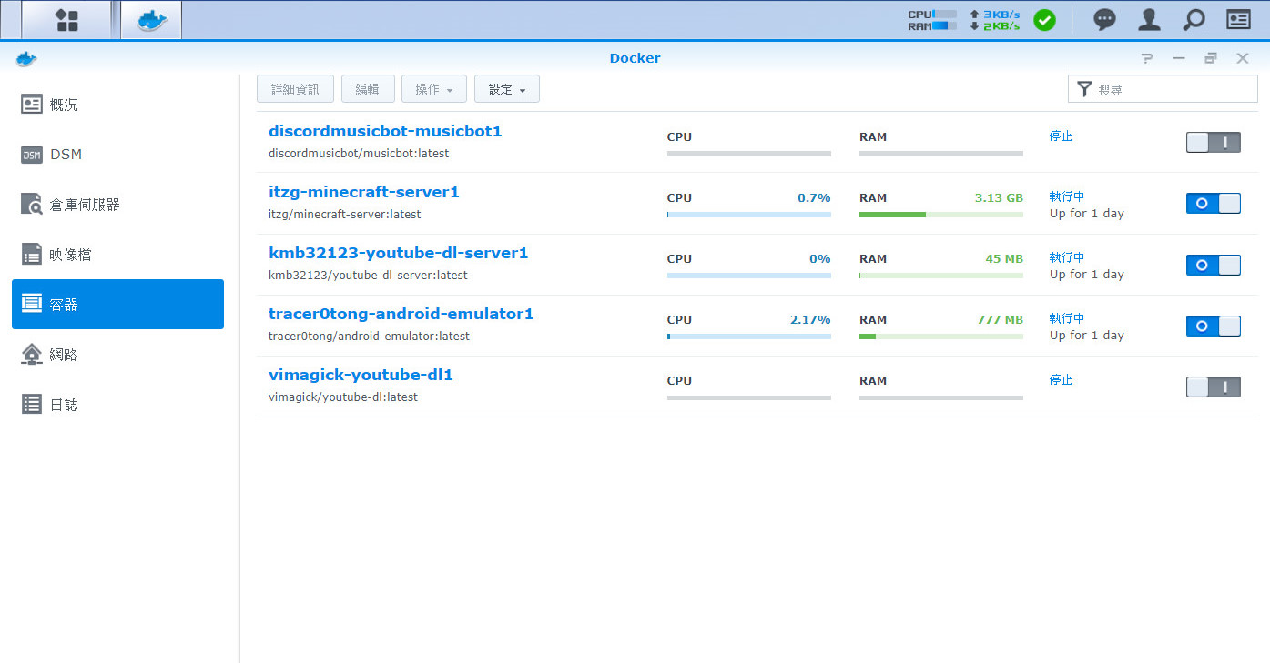1270x663 pixels.
Task: Click the 概況 overview icon in sidebar
Action: pos(32,105)
